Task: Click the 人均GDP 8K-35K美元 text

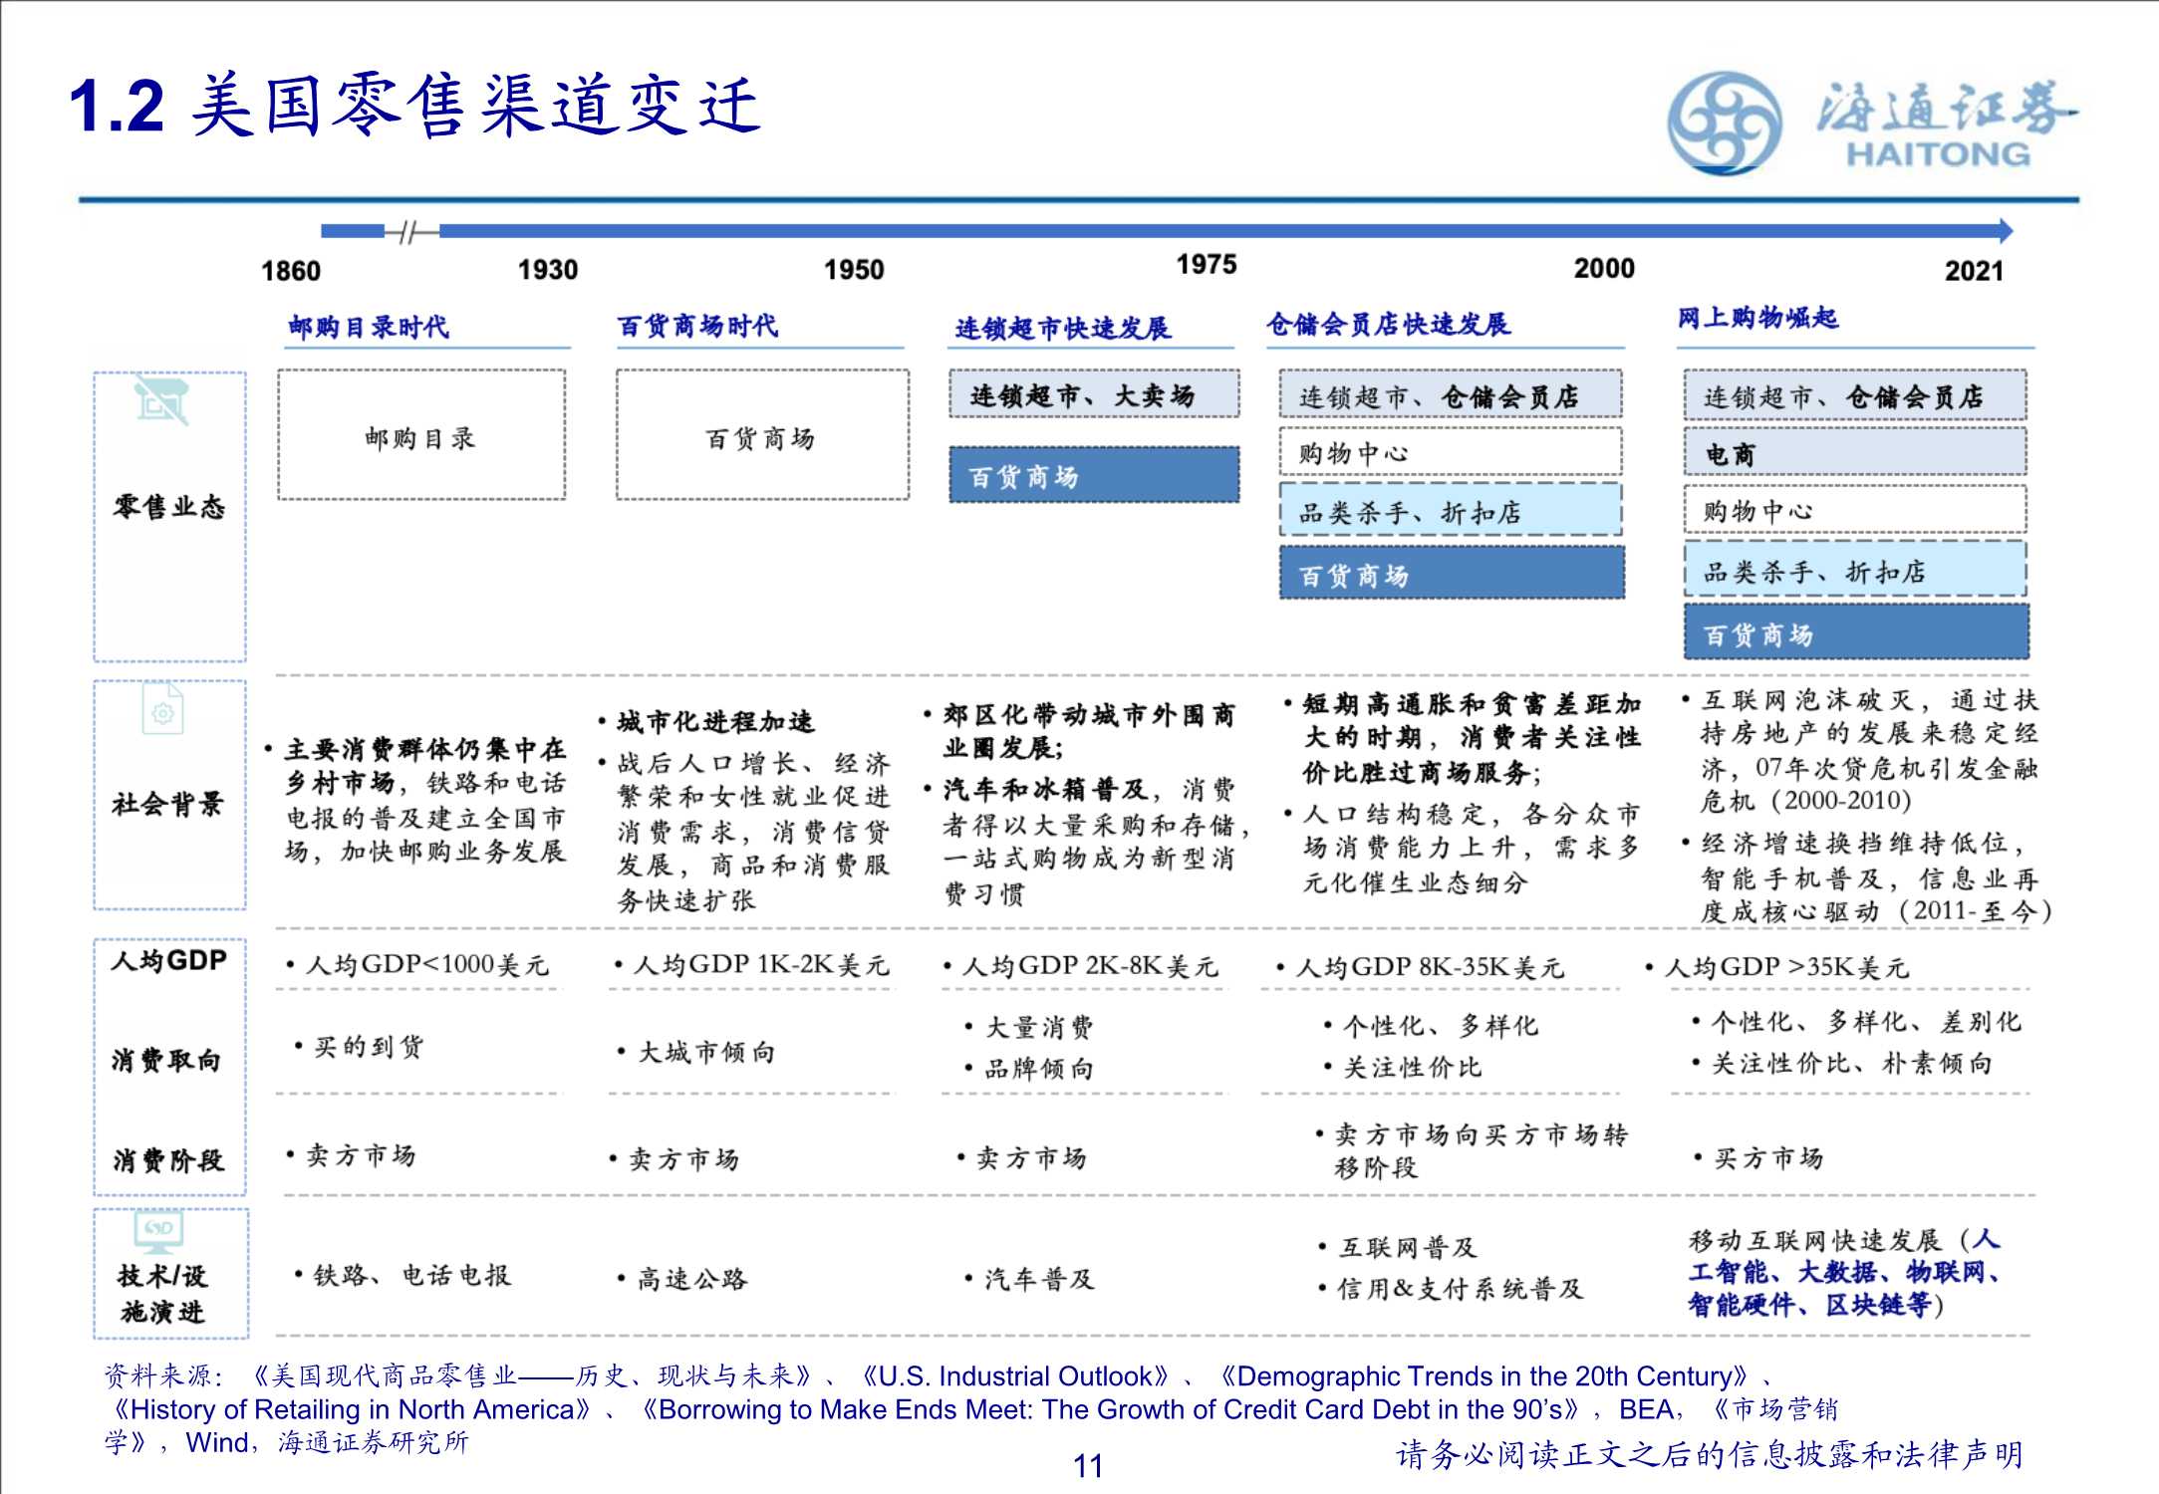Action: [1430, 967]
